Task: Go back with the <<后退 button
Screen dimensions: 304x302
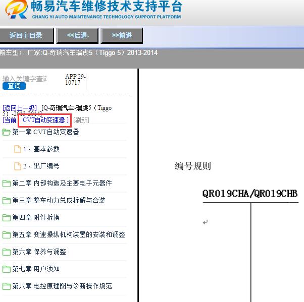Action: tap(78, 35)
